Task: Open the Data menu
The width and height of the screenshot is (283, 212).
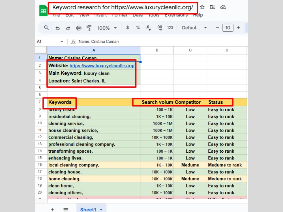Action: 138,15
